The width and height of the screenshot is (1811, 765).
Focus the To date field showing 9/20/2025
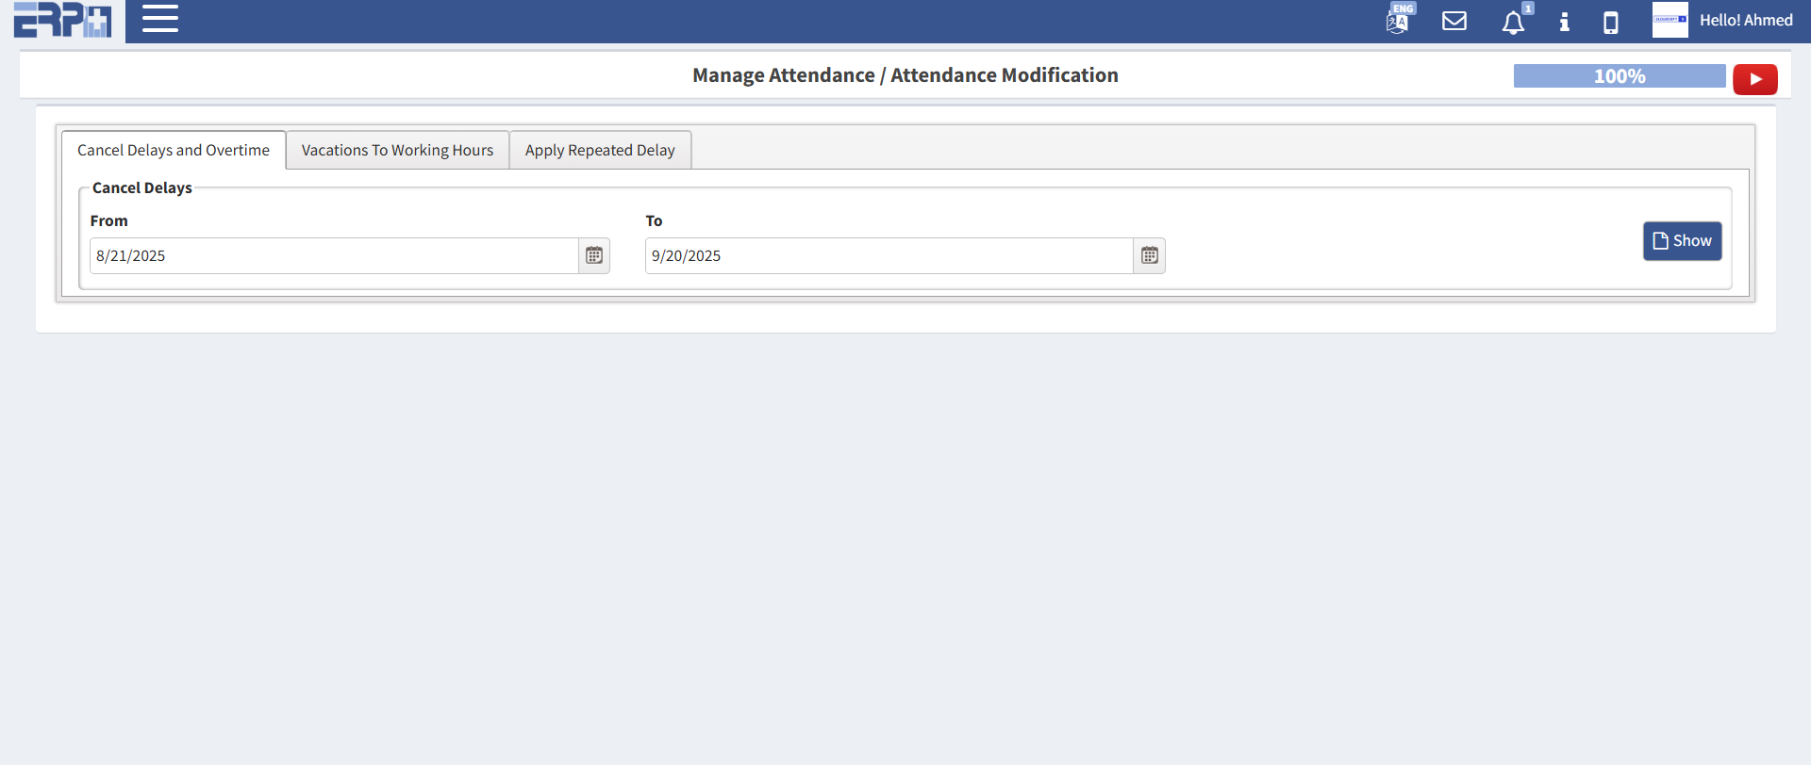[889, 255]
